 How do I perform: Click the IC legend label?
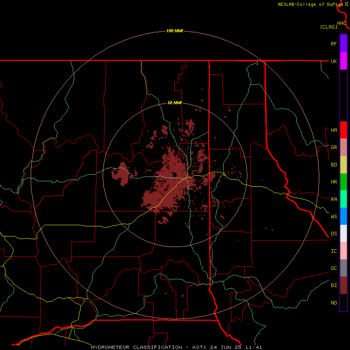[334, 251]
